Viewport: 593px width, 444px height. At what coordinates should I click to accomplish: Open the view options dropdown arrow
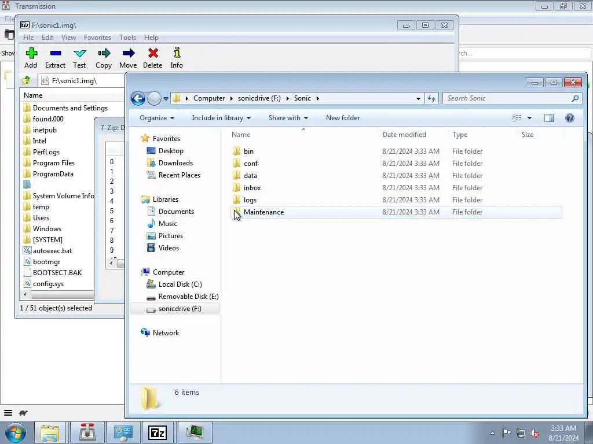point(529,118)
